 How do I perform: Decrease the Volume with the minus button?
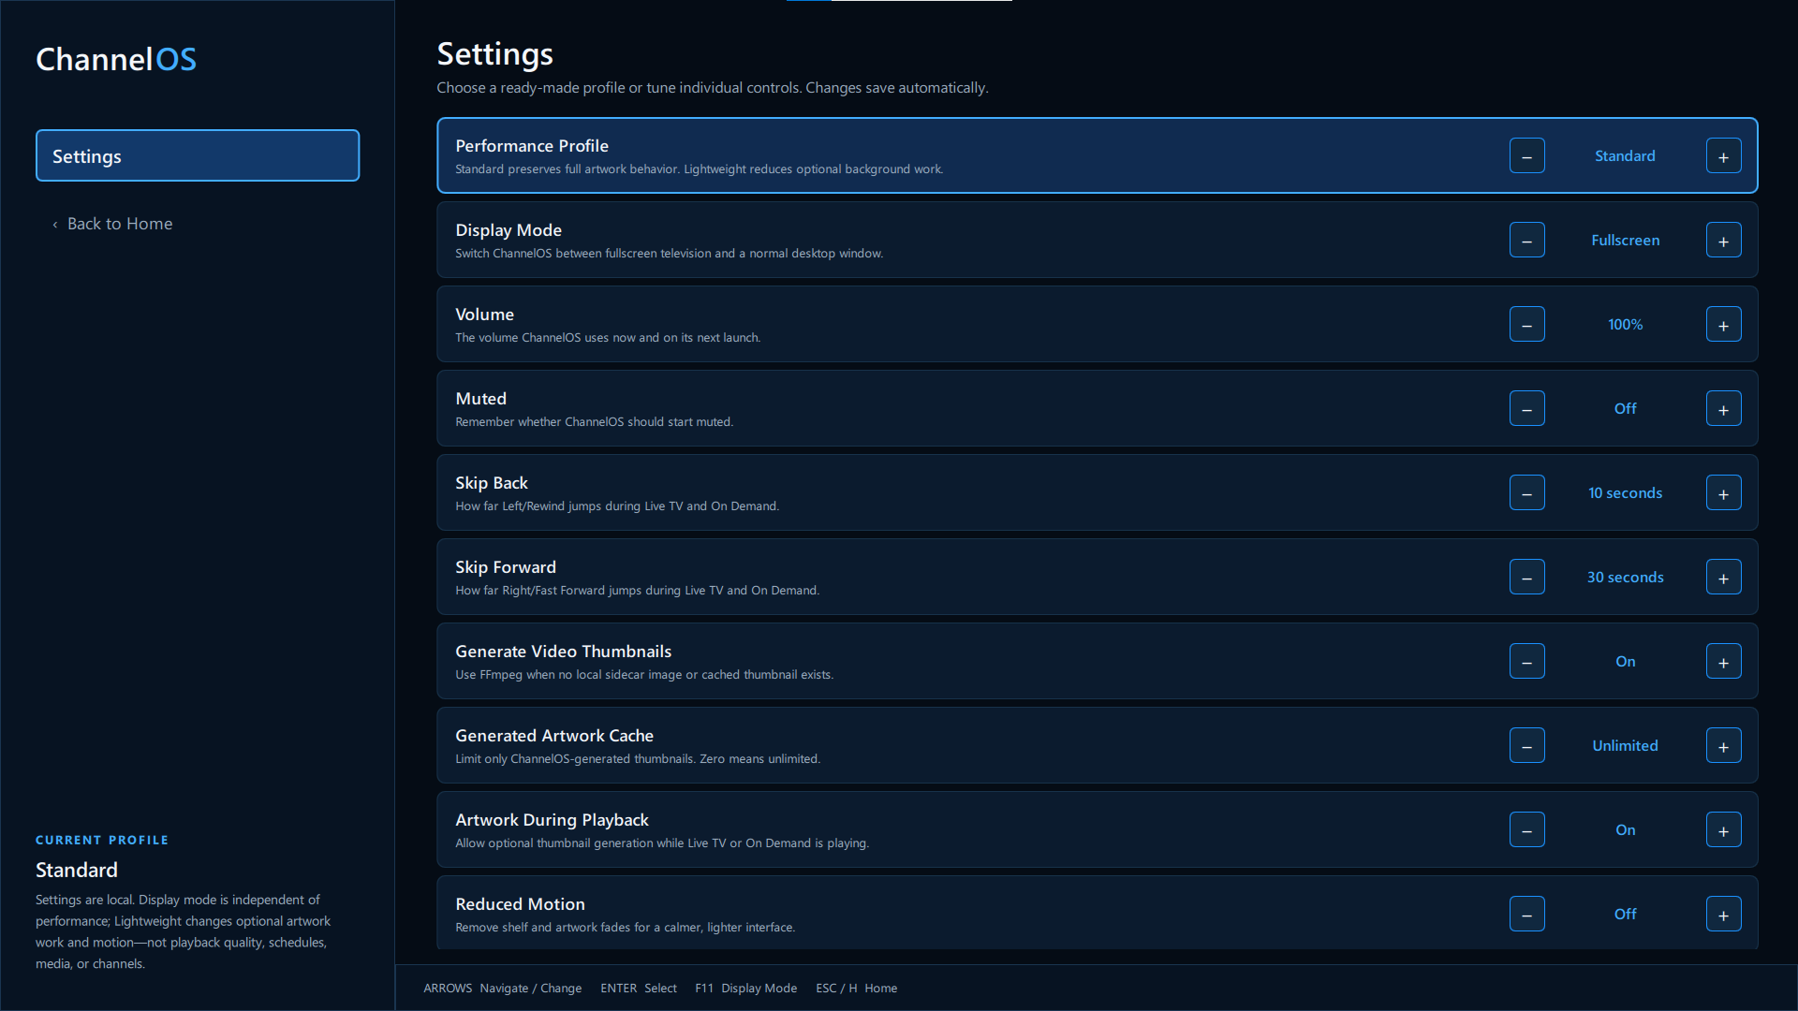(1526, 325)
